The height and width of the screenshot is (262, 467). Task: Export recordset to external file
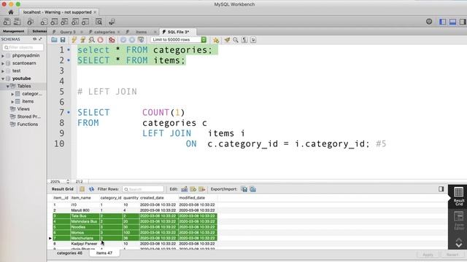(x=244, y=189)
